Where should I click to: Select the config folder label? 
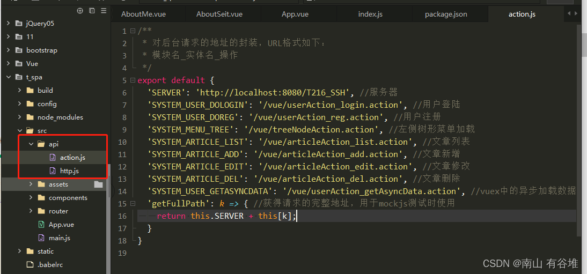47,103
